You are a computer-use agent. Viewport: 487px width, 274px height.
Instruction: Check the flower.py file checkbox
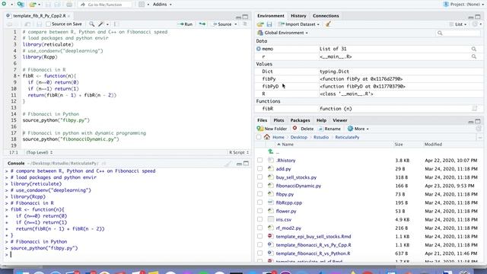(259, 211)
